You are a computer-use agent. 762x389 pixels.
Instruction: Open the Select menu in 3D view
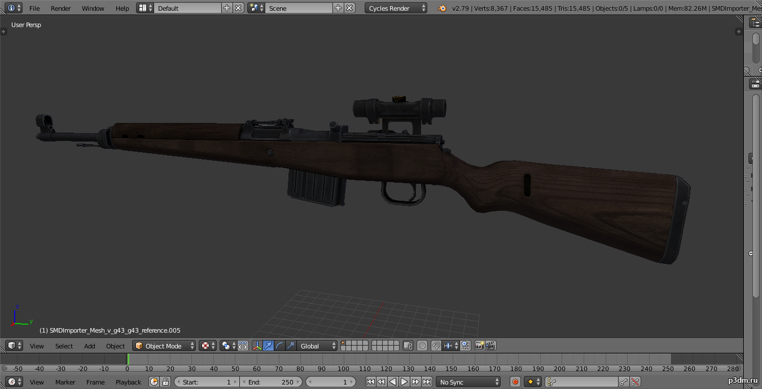coord(64,346)
